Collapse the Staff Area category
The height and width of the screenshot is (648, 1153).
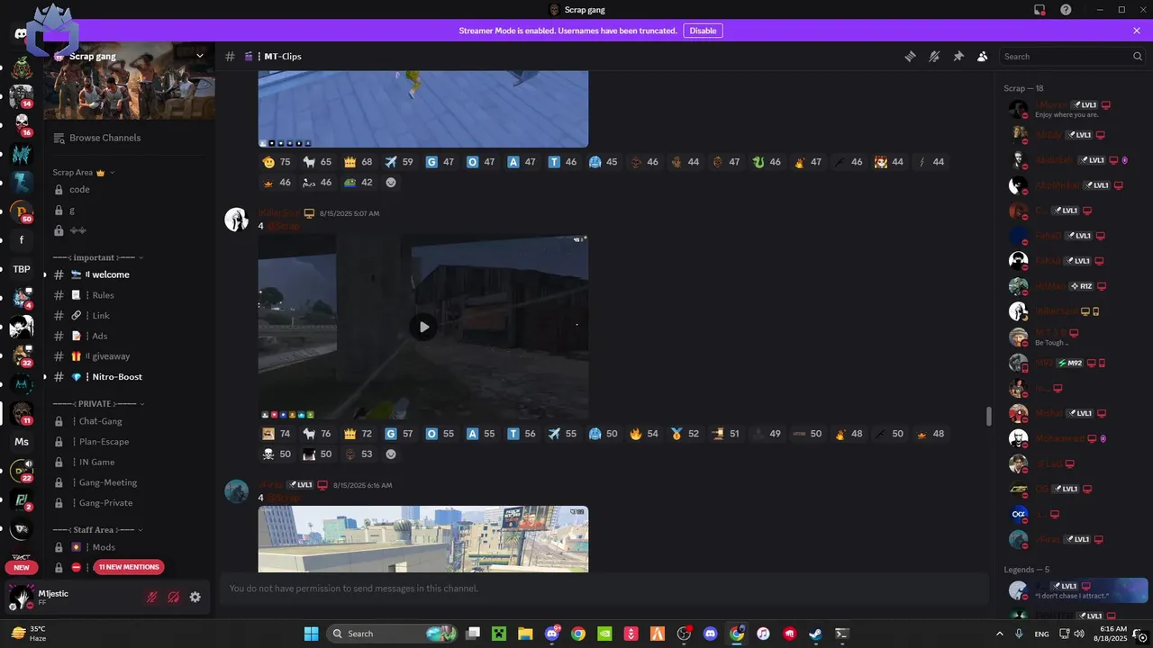tap(98, 530)
